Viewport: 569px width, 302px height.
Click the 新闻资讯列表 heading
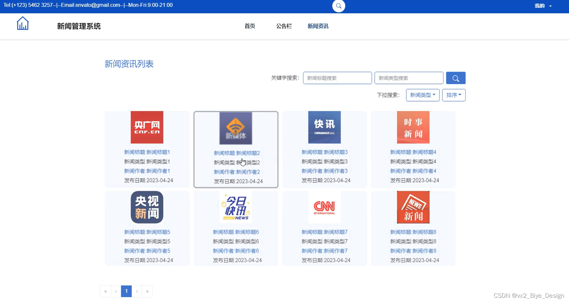point(129,64)
